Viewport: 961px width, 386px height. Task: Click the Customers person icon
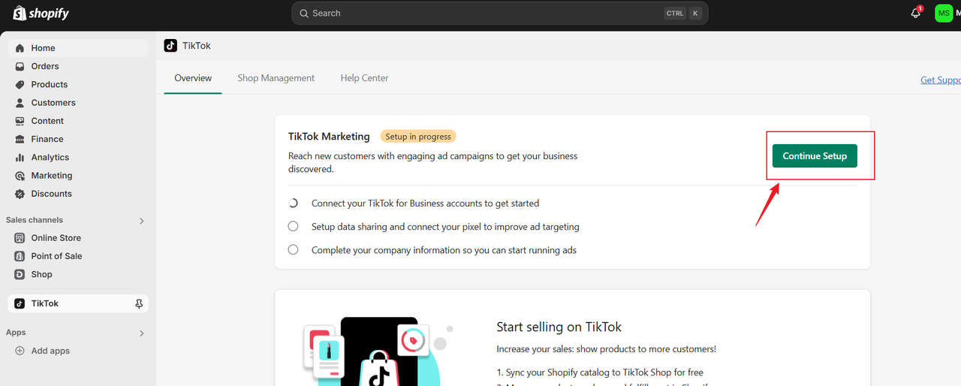pos(20,103)
